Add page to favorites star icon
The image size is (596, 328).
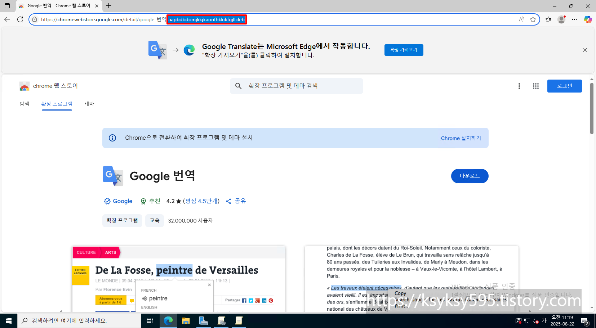(533, 19)
